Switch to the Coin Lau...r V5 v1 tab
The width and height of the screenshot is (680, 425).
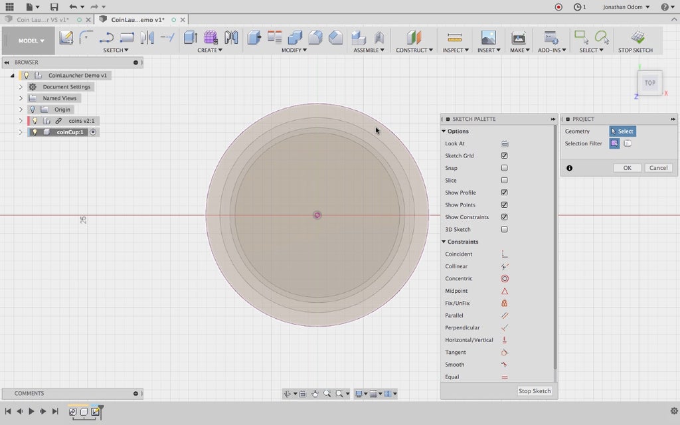click(x=42, y=19)
